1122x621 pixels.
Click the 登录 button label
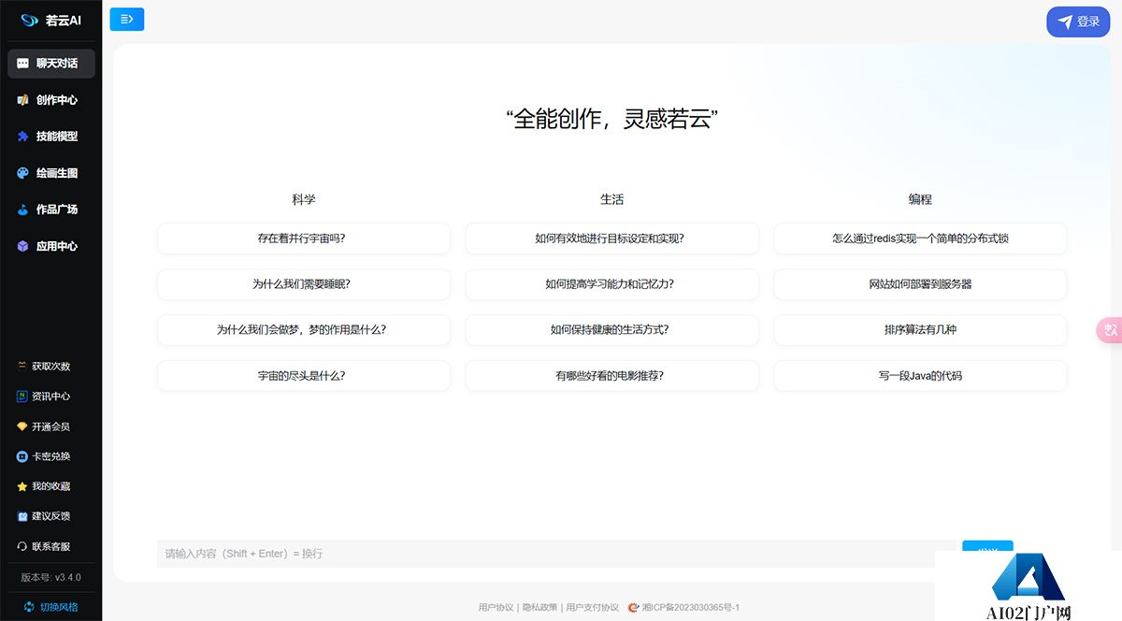1088,22
